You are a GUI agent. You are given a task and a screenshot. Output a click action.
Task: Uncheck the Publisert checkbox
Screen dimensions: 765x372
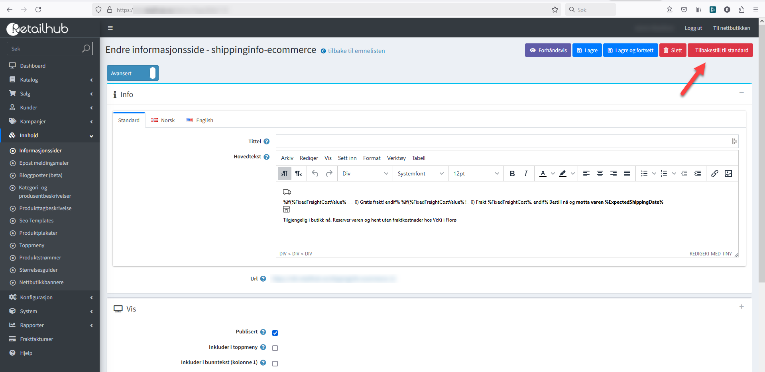[x=275, y=333]
